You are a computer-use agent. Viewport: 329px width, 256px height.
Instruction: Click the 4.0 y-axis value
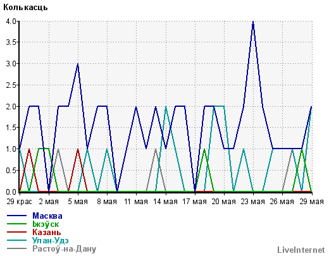point(11,21)
